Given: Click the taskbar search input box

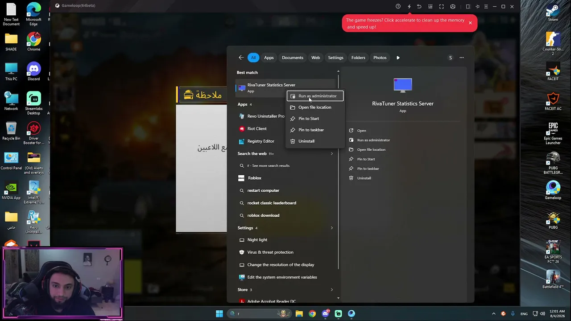Looking at the screenshot, I should click(x=259, y=313).
